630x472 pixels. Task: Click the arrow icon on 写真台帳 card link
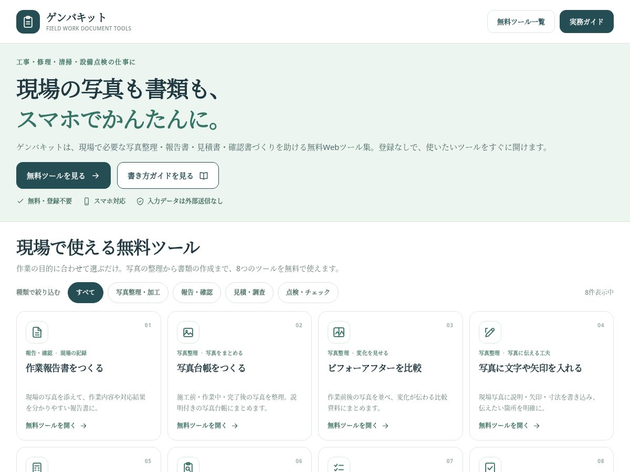tap(235, 426)
